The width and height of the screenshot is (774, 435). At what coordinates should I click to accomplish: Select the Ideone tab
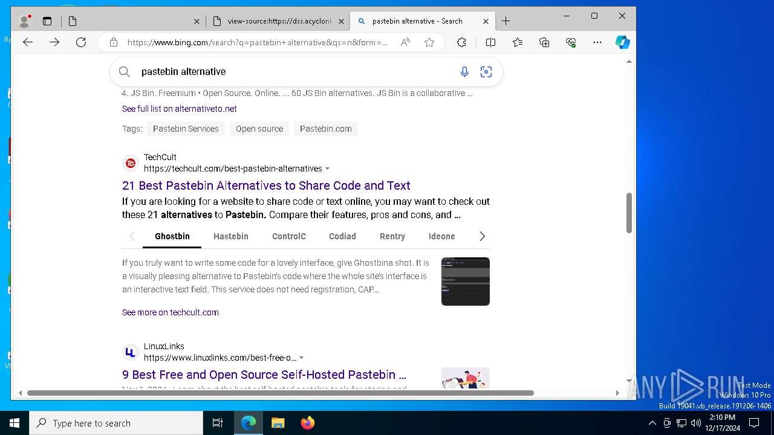[x=442, y=236]
